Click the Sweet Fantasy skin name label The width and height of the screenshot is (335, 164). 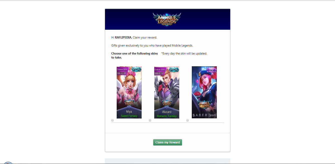pos(129,116)
